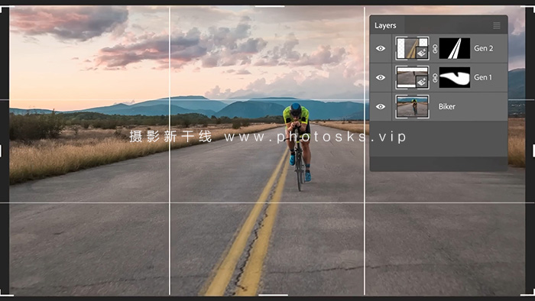Select the Biker layer by name
This screenshot has height=301, width=535.
(447, 107)
